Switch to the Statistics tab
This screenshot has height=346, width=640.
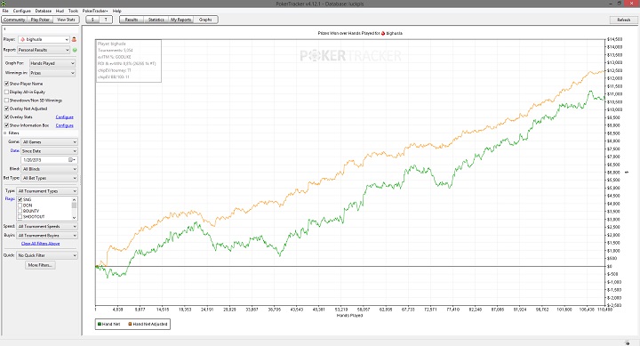coord(156,20)
